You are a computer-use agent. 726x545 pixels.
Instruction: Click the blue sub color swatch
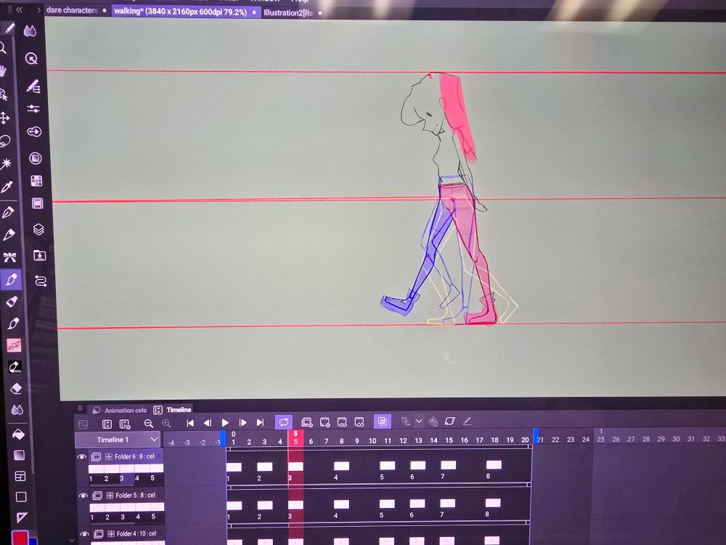coord(33,541)
